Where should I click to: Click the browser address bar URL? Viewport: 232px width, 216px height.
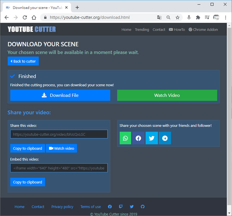coord(90,17)
